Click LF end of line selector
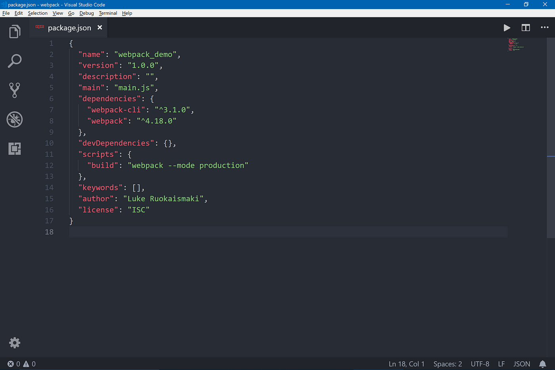 coord(501,364)
